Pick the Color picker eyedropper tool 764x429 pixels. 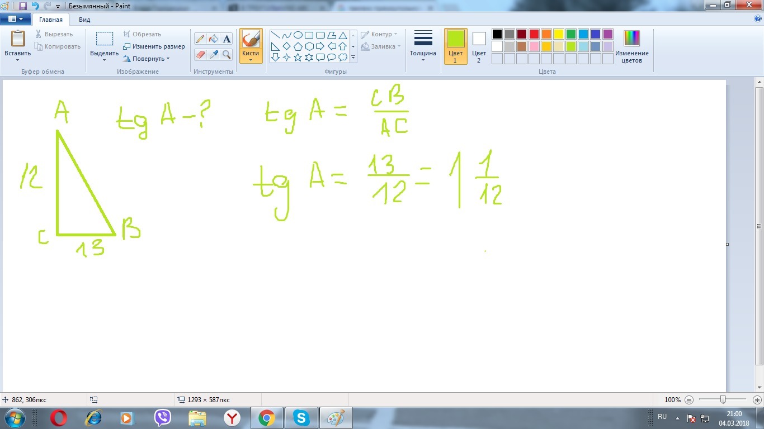click(213, 54)
